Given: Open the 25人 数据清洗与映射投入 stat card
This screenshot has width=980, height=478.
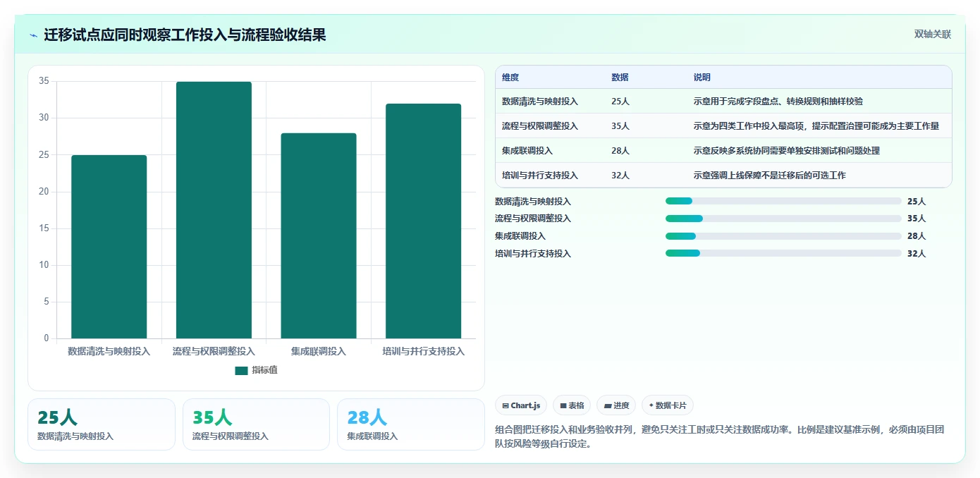Looking at the screenshot, I should 102,424.
